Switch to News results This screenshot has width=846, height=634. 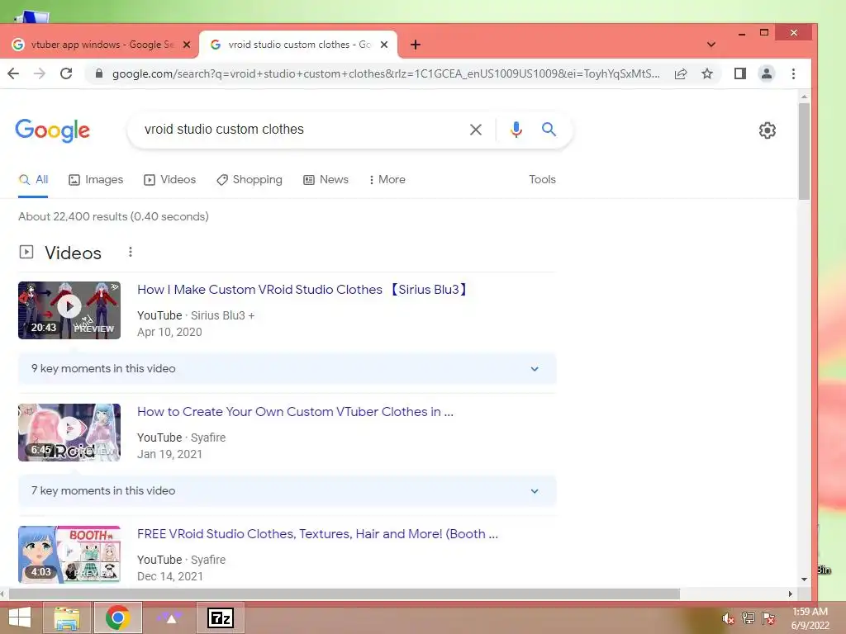326,179
